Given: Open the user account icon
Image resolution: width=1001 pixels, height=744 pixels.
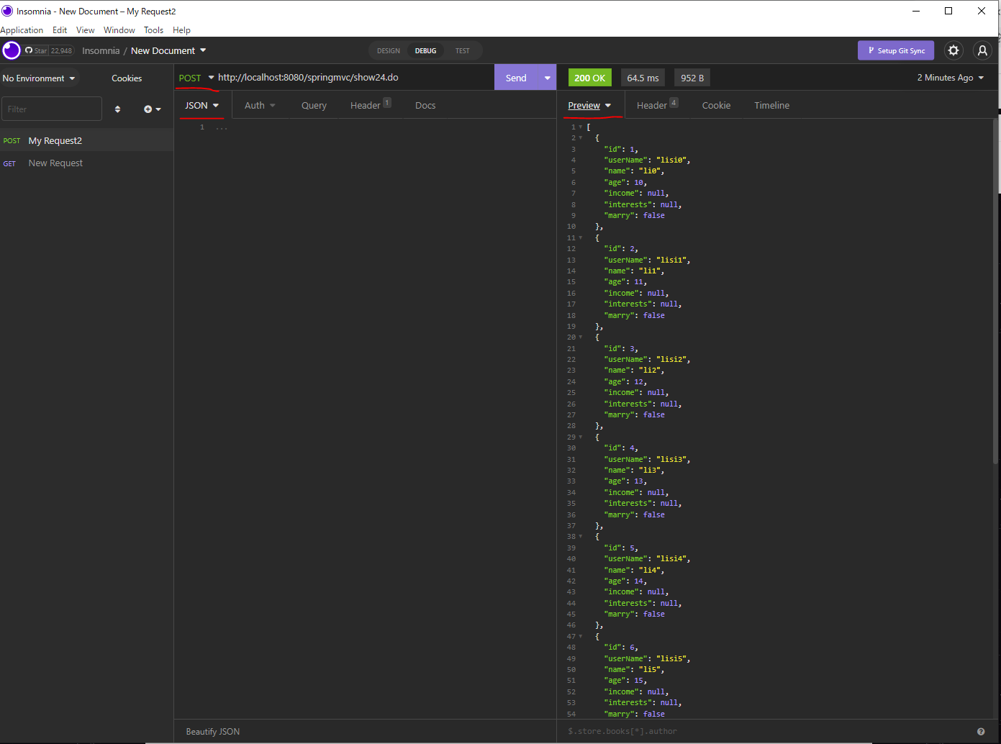Looking at the screenshot, I should click(x=982, y=50).
